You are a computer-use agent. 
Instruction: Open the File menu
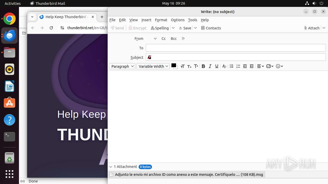112,20
